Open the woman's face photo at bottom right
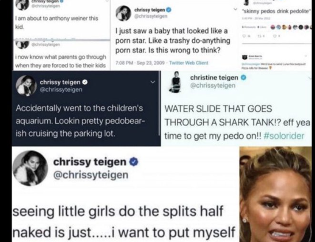 (x=276, y=194)
